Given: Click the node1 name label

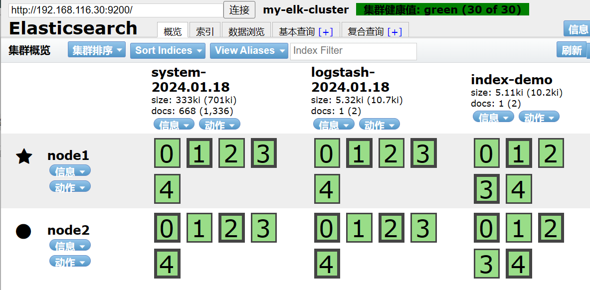Looking at the screenshot, I should pos(68,155).
